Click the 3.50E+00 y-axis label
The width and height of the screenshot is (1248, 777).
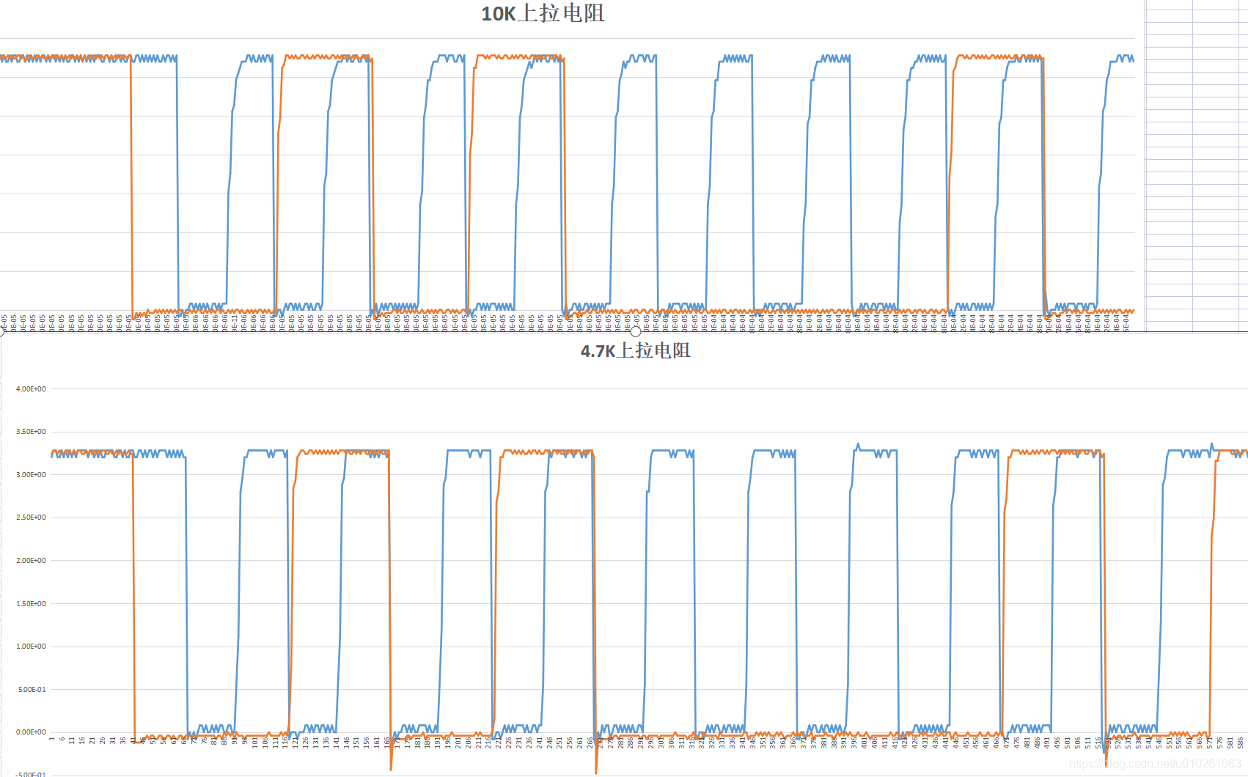pyautogui.click(x=31, y=432)
